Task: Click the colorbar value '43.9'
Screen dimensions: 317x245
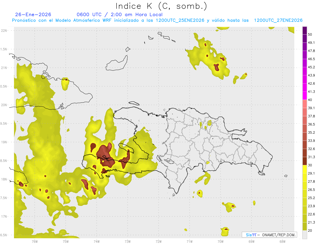Action: (x=311, y=75)
